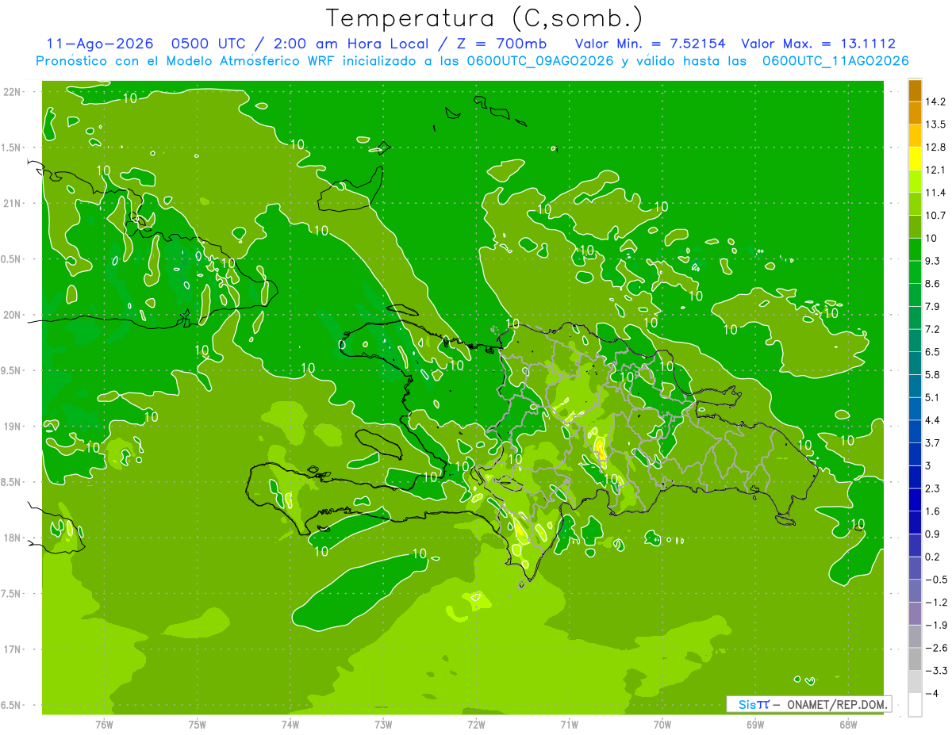
Task: Click the dark orange swatch above 14.2
Action: point(915,90)
